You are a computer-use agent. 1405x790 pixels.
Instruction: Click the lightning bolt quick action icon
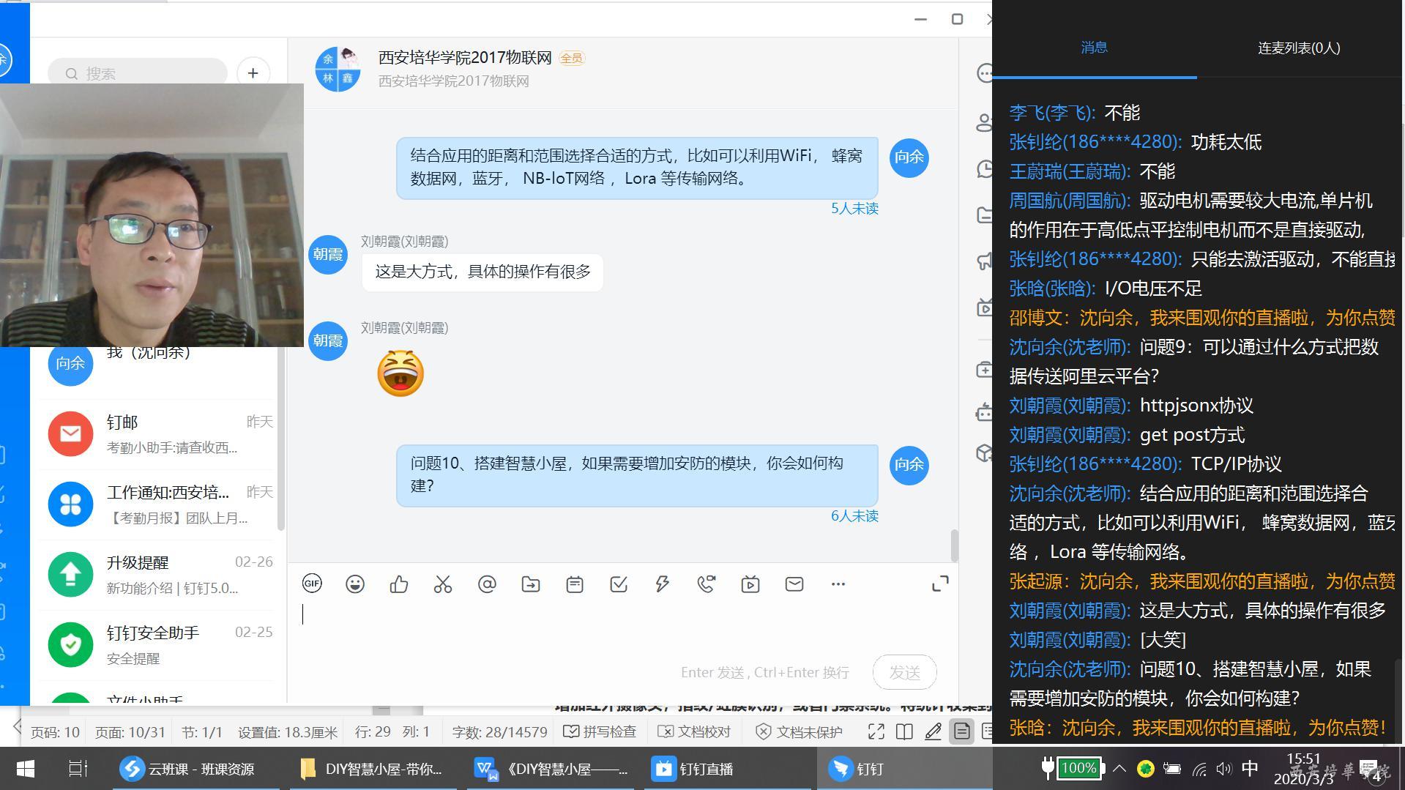click(663, 584)
